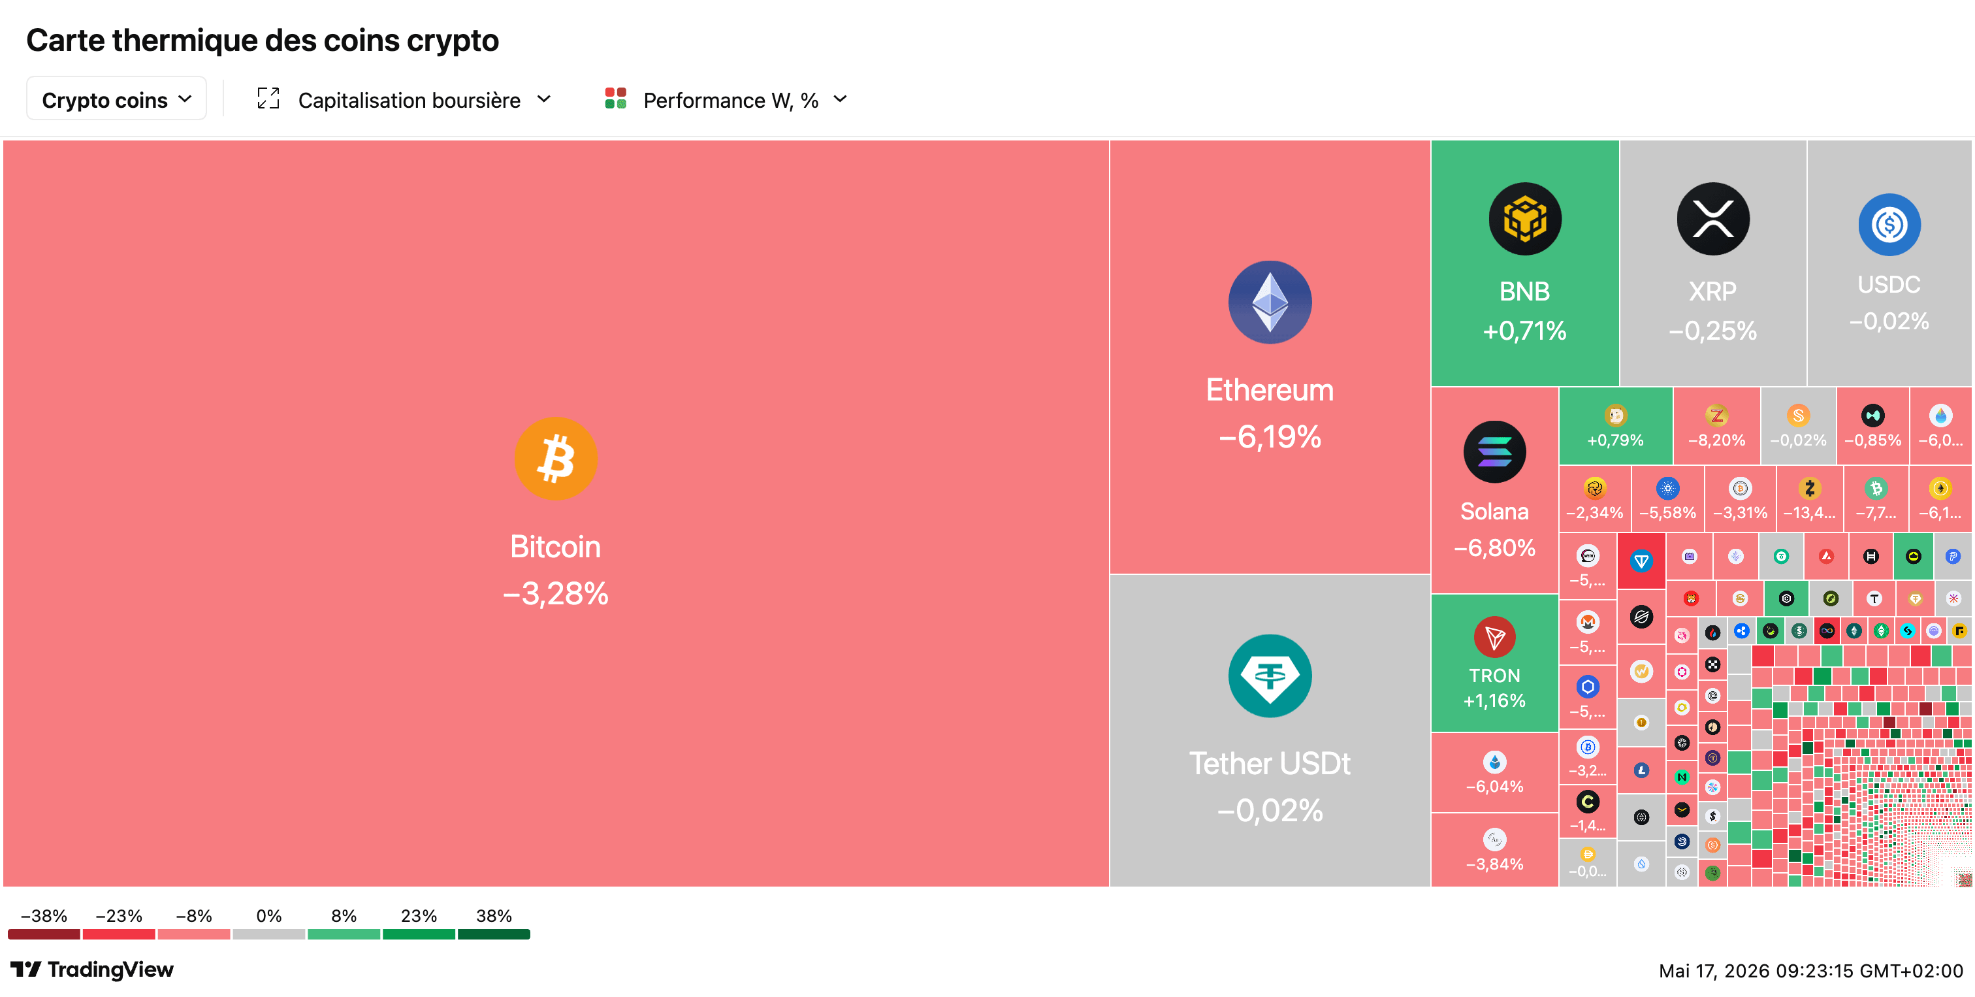Click the Solana logo icon
1975x997 pixels.
pyautogui.click(x=1494, y=451)
